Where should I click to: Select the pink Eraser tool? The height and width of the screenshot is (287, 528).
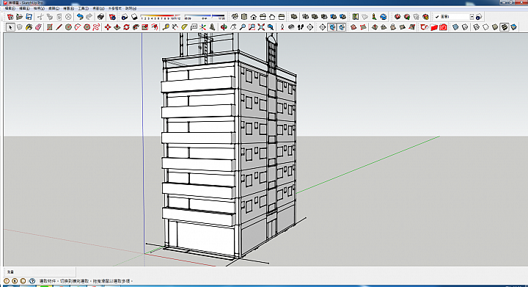pos(38,27)
